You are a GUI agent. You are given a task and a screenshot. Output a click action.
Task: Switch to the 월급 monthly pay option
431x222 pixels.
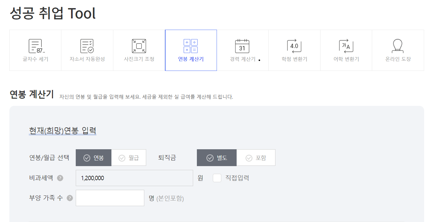click(x=129, y=157)
